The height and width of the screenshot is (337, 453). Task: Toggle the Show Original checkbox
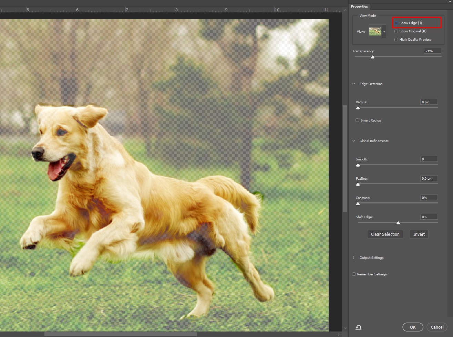point(396,31)
